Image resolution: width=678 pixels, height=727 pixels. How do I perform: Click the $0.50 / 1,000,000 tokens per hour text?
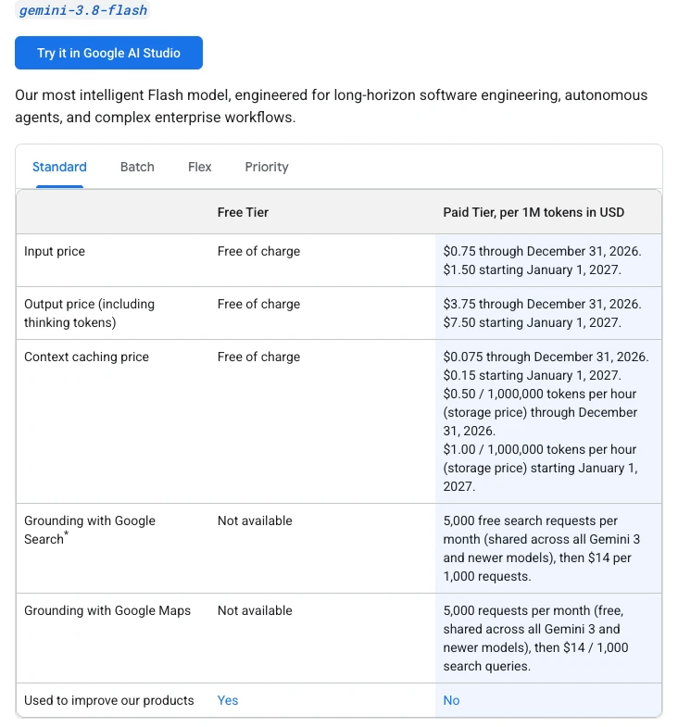(x=540, y=395)
